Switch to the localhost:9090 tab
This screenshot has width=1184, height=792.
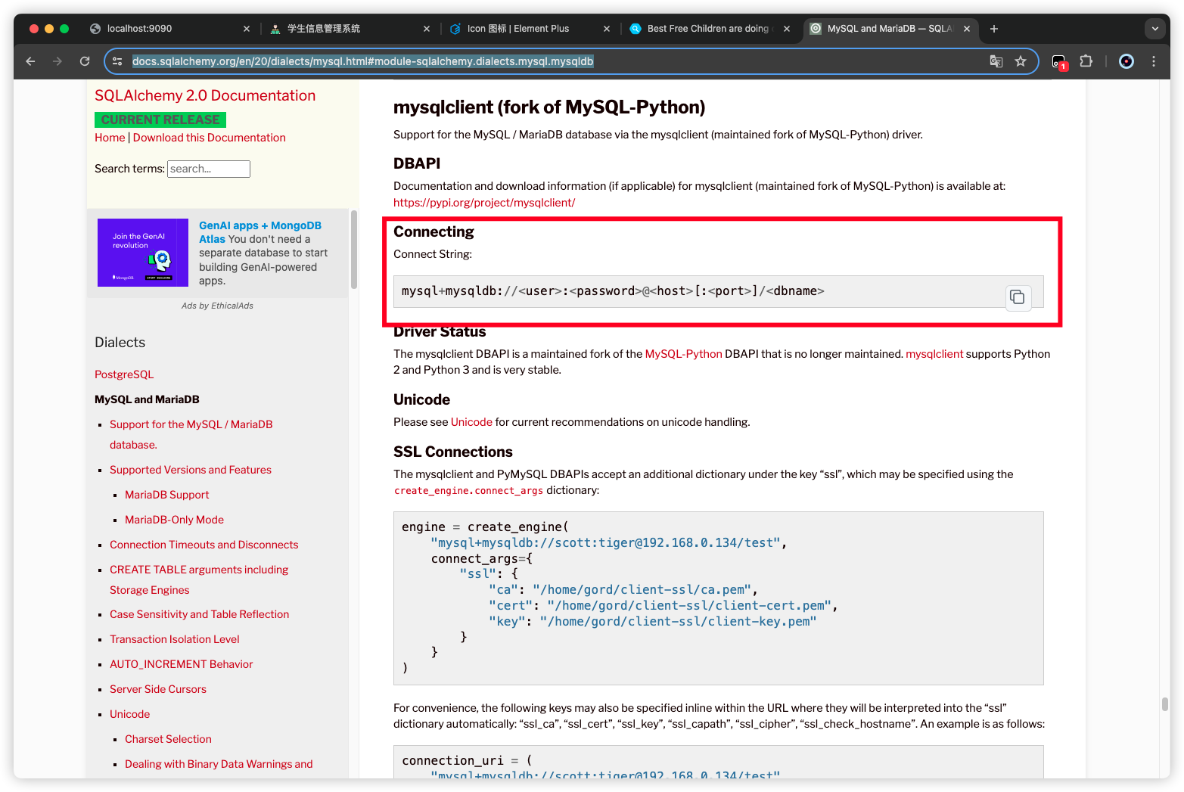[x=169, y=29]
